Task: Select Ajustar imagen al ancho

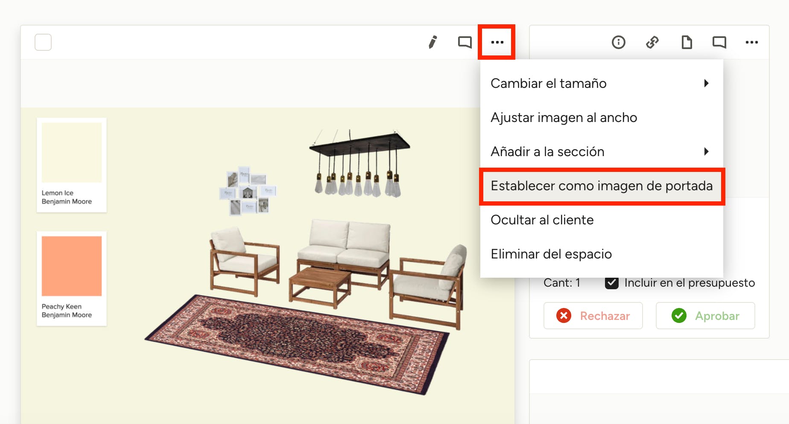Action: pyautogui.click(x=564, y=117)
